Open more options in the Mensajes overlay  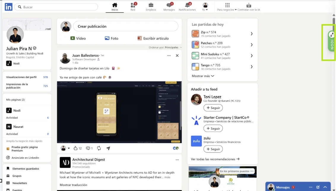tap(311, 187)
